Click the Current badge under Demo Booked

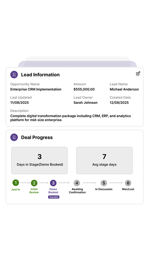pos(54,197)
